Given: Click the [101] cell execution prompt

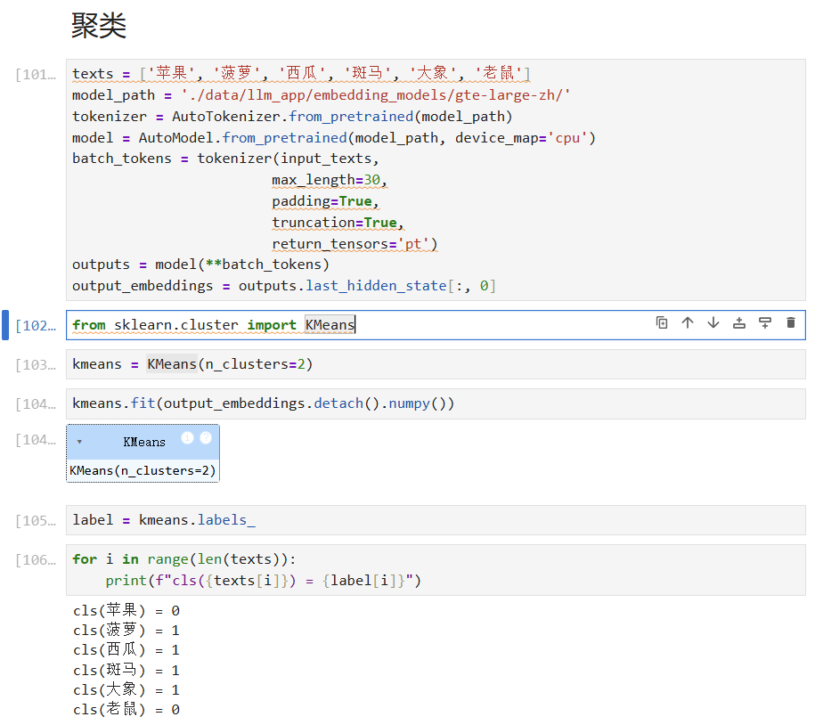Looking at the screenshot, I should [36, 75].
